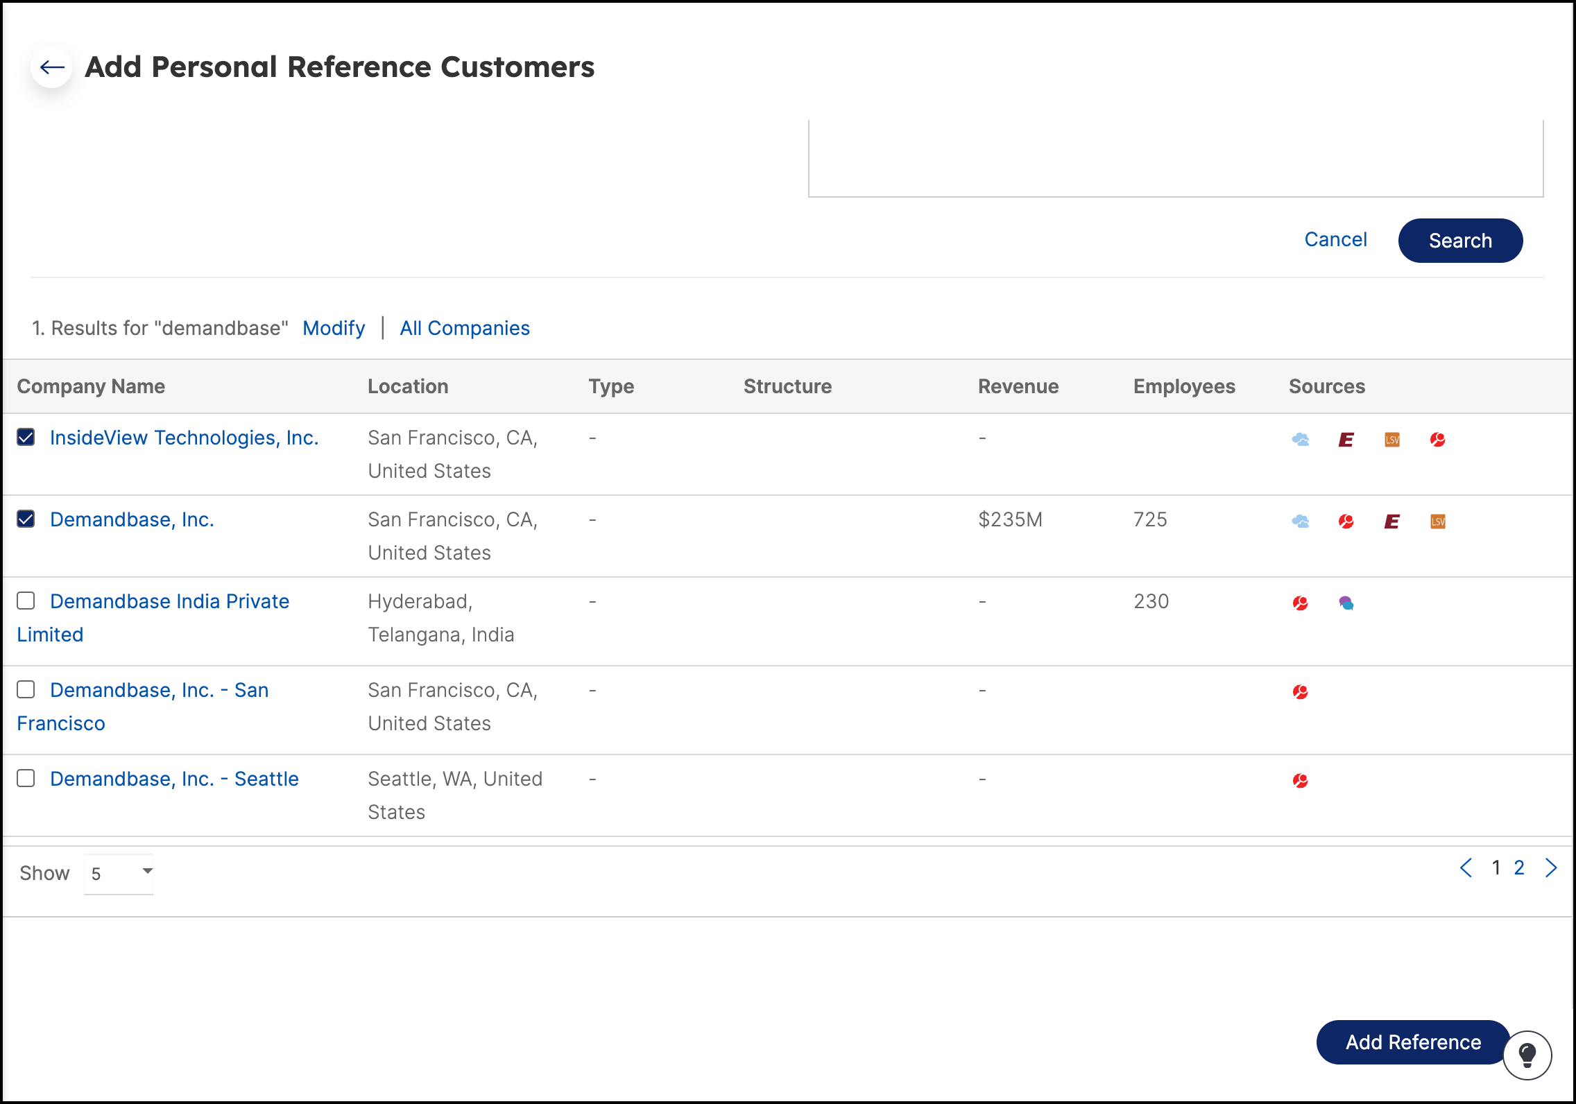Screen dimensions: 1576x1104
Task: Click Add Reference button
Action: (1413, 1042)
